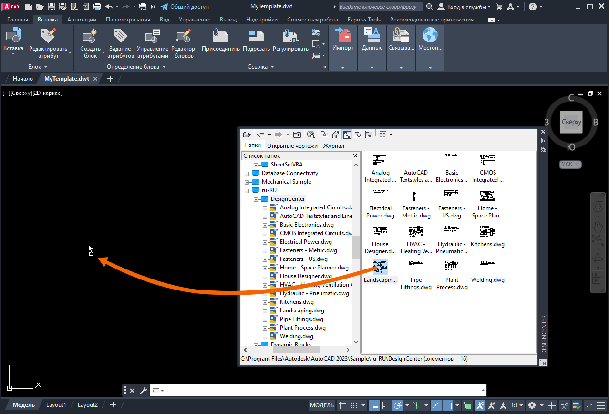The image size is (609, 414).
Task: Go back using DesignCenter back arrow
Action: [260, 135]
